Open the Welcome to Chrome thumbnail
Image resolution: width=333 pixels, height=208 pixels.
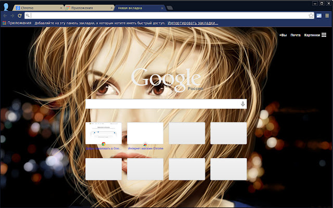(104, 133)
